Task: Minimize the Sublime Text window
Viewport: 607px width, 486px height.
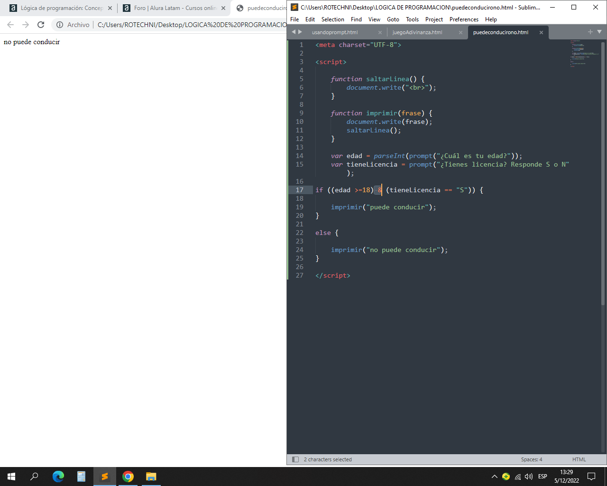Action: click(552, 7)
